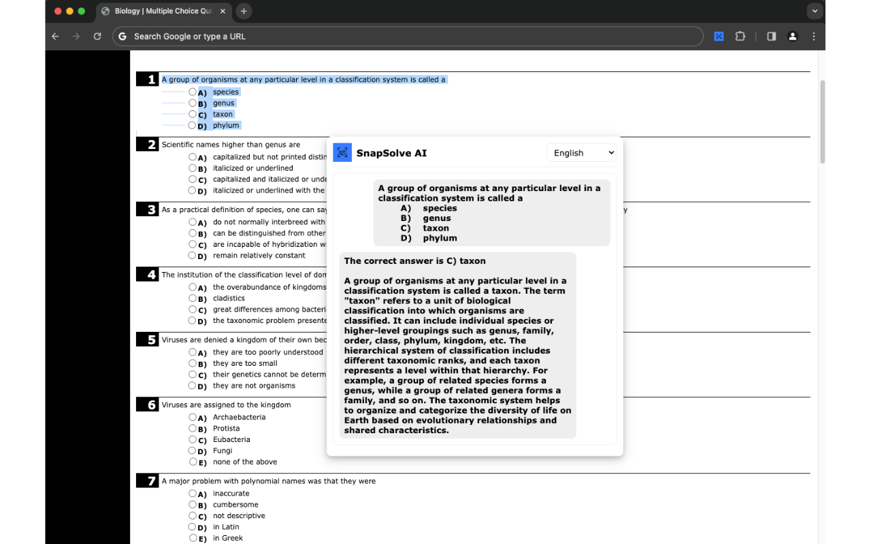This screenshot has height=544, width=871.
Task: Select D) they are not organisms for question 5
Action: pos(193,386)
